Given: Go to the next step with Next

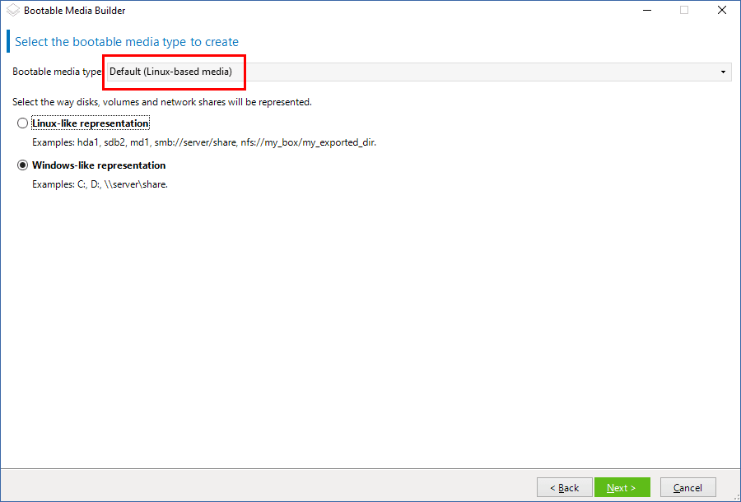Looking at the screenshot, I should tap(622, 487).
